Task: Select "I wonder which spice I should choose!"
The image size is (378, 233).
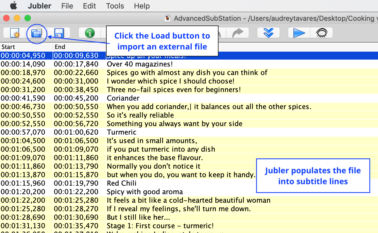Action: tap(171, 81)
